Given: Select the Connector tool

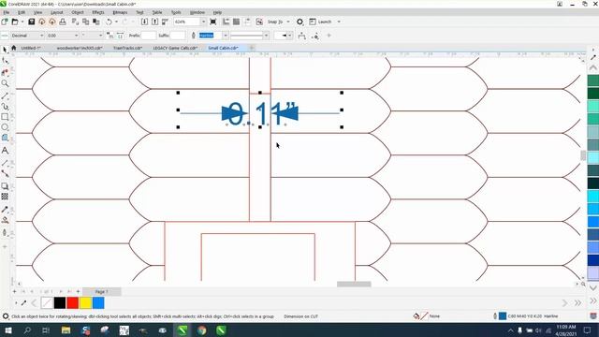Looking at the screenshot, I should tap(5, 173).
